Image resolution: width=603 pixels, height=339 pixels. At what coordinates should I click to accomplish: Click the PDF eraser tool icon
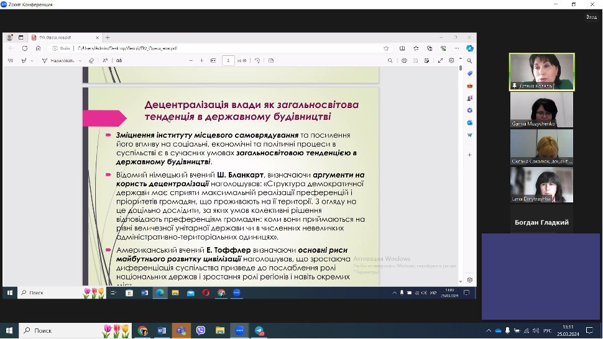click(91, 61)
